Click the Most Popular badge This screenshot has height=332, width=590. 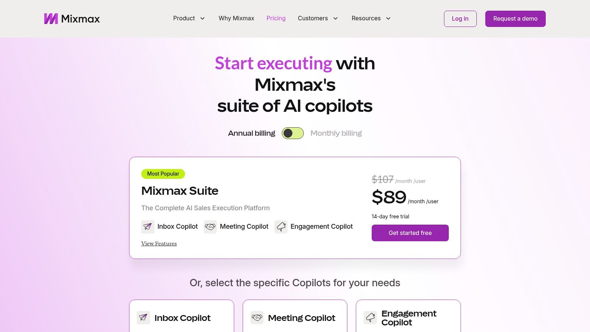coord(163,174)
